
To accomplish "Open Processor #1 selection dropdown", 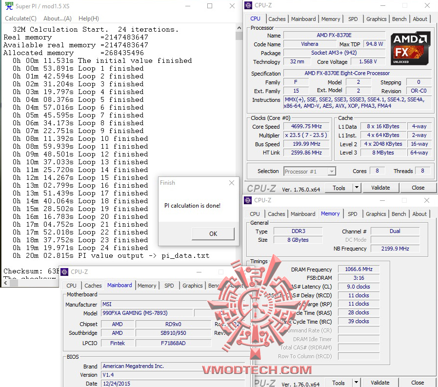I will (x=310, y=171).
